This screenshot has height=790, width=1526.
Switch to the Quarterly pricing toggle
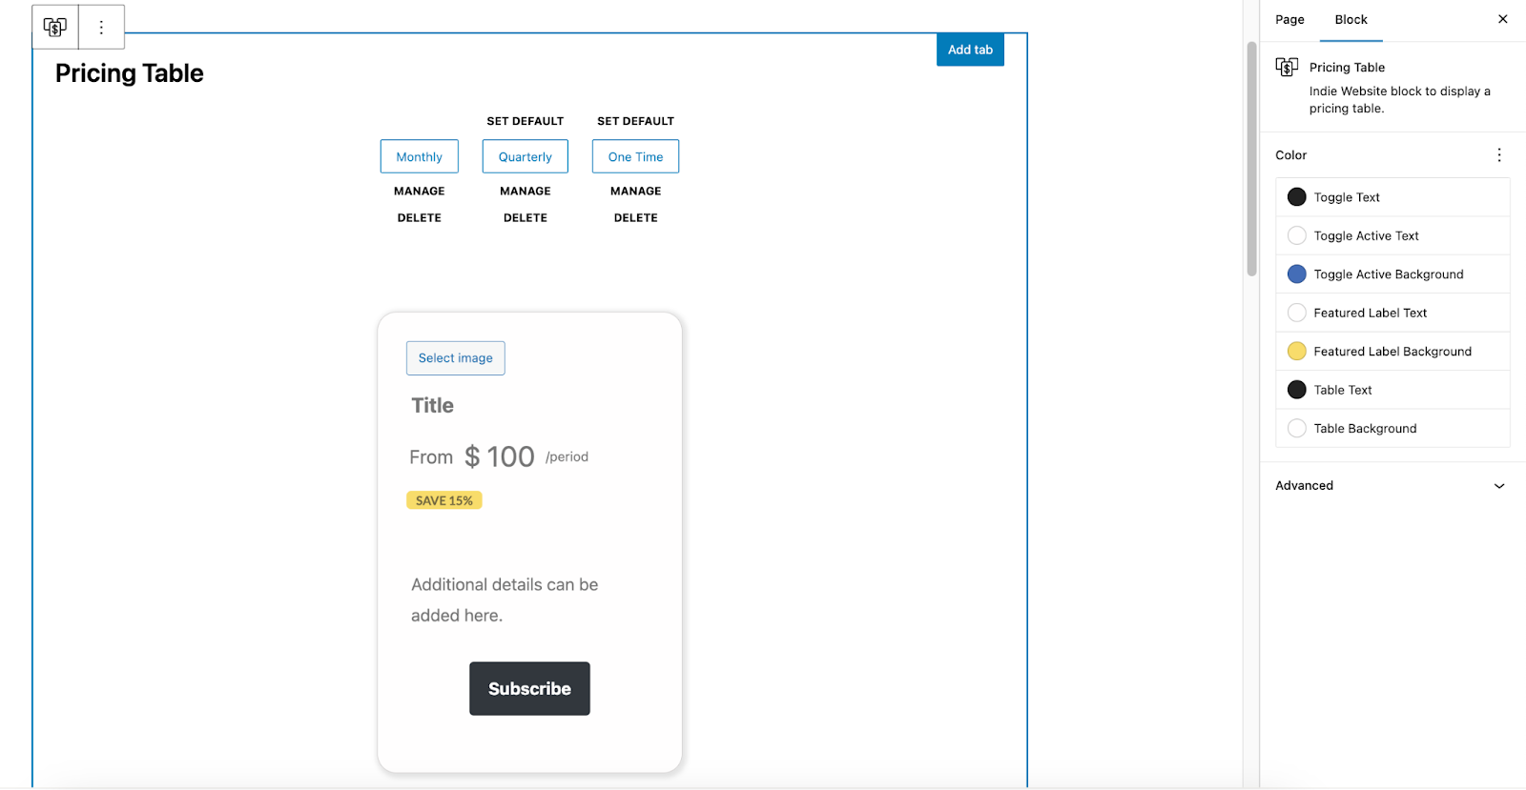tap(525, 157)
